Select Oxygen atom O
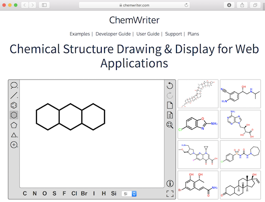 (x=44, y=193)
